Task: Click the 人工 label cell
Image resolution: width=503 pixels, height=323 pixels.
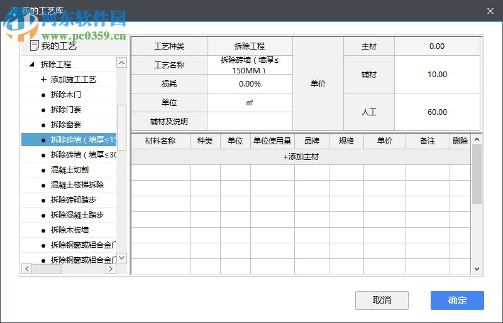Action: tap(369, 112)
